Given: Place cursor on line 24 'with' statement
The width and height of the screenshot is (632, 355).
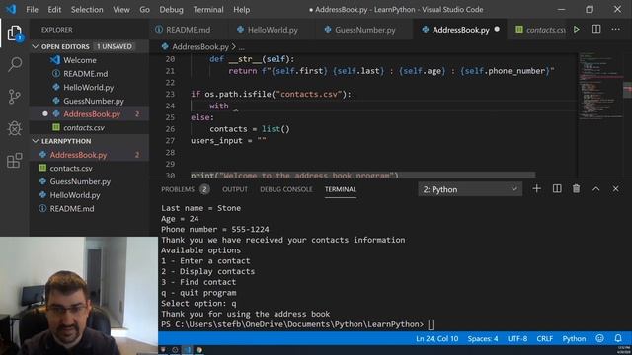Looking at the screenshot, I should click(x=219, y=106).
